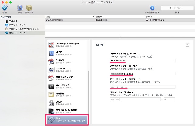Open the 資格情報 payload section
The width and height of the screenshot is (195, 126).
tap(67, 95)
